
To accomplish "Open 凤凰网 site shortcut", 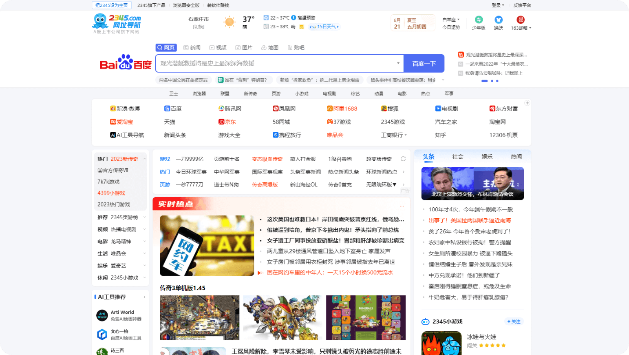I will click(x=284, y=109).
